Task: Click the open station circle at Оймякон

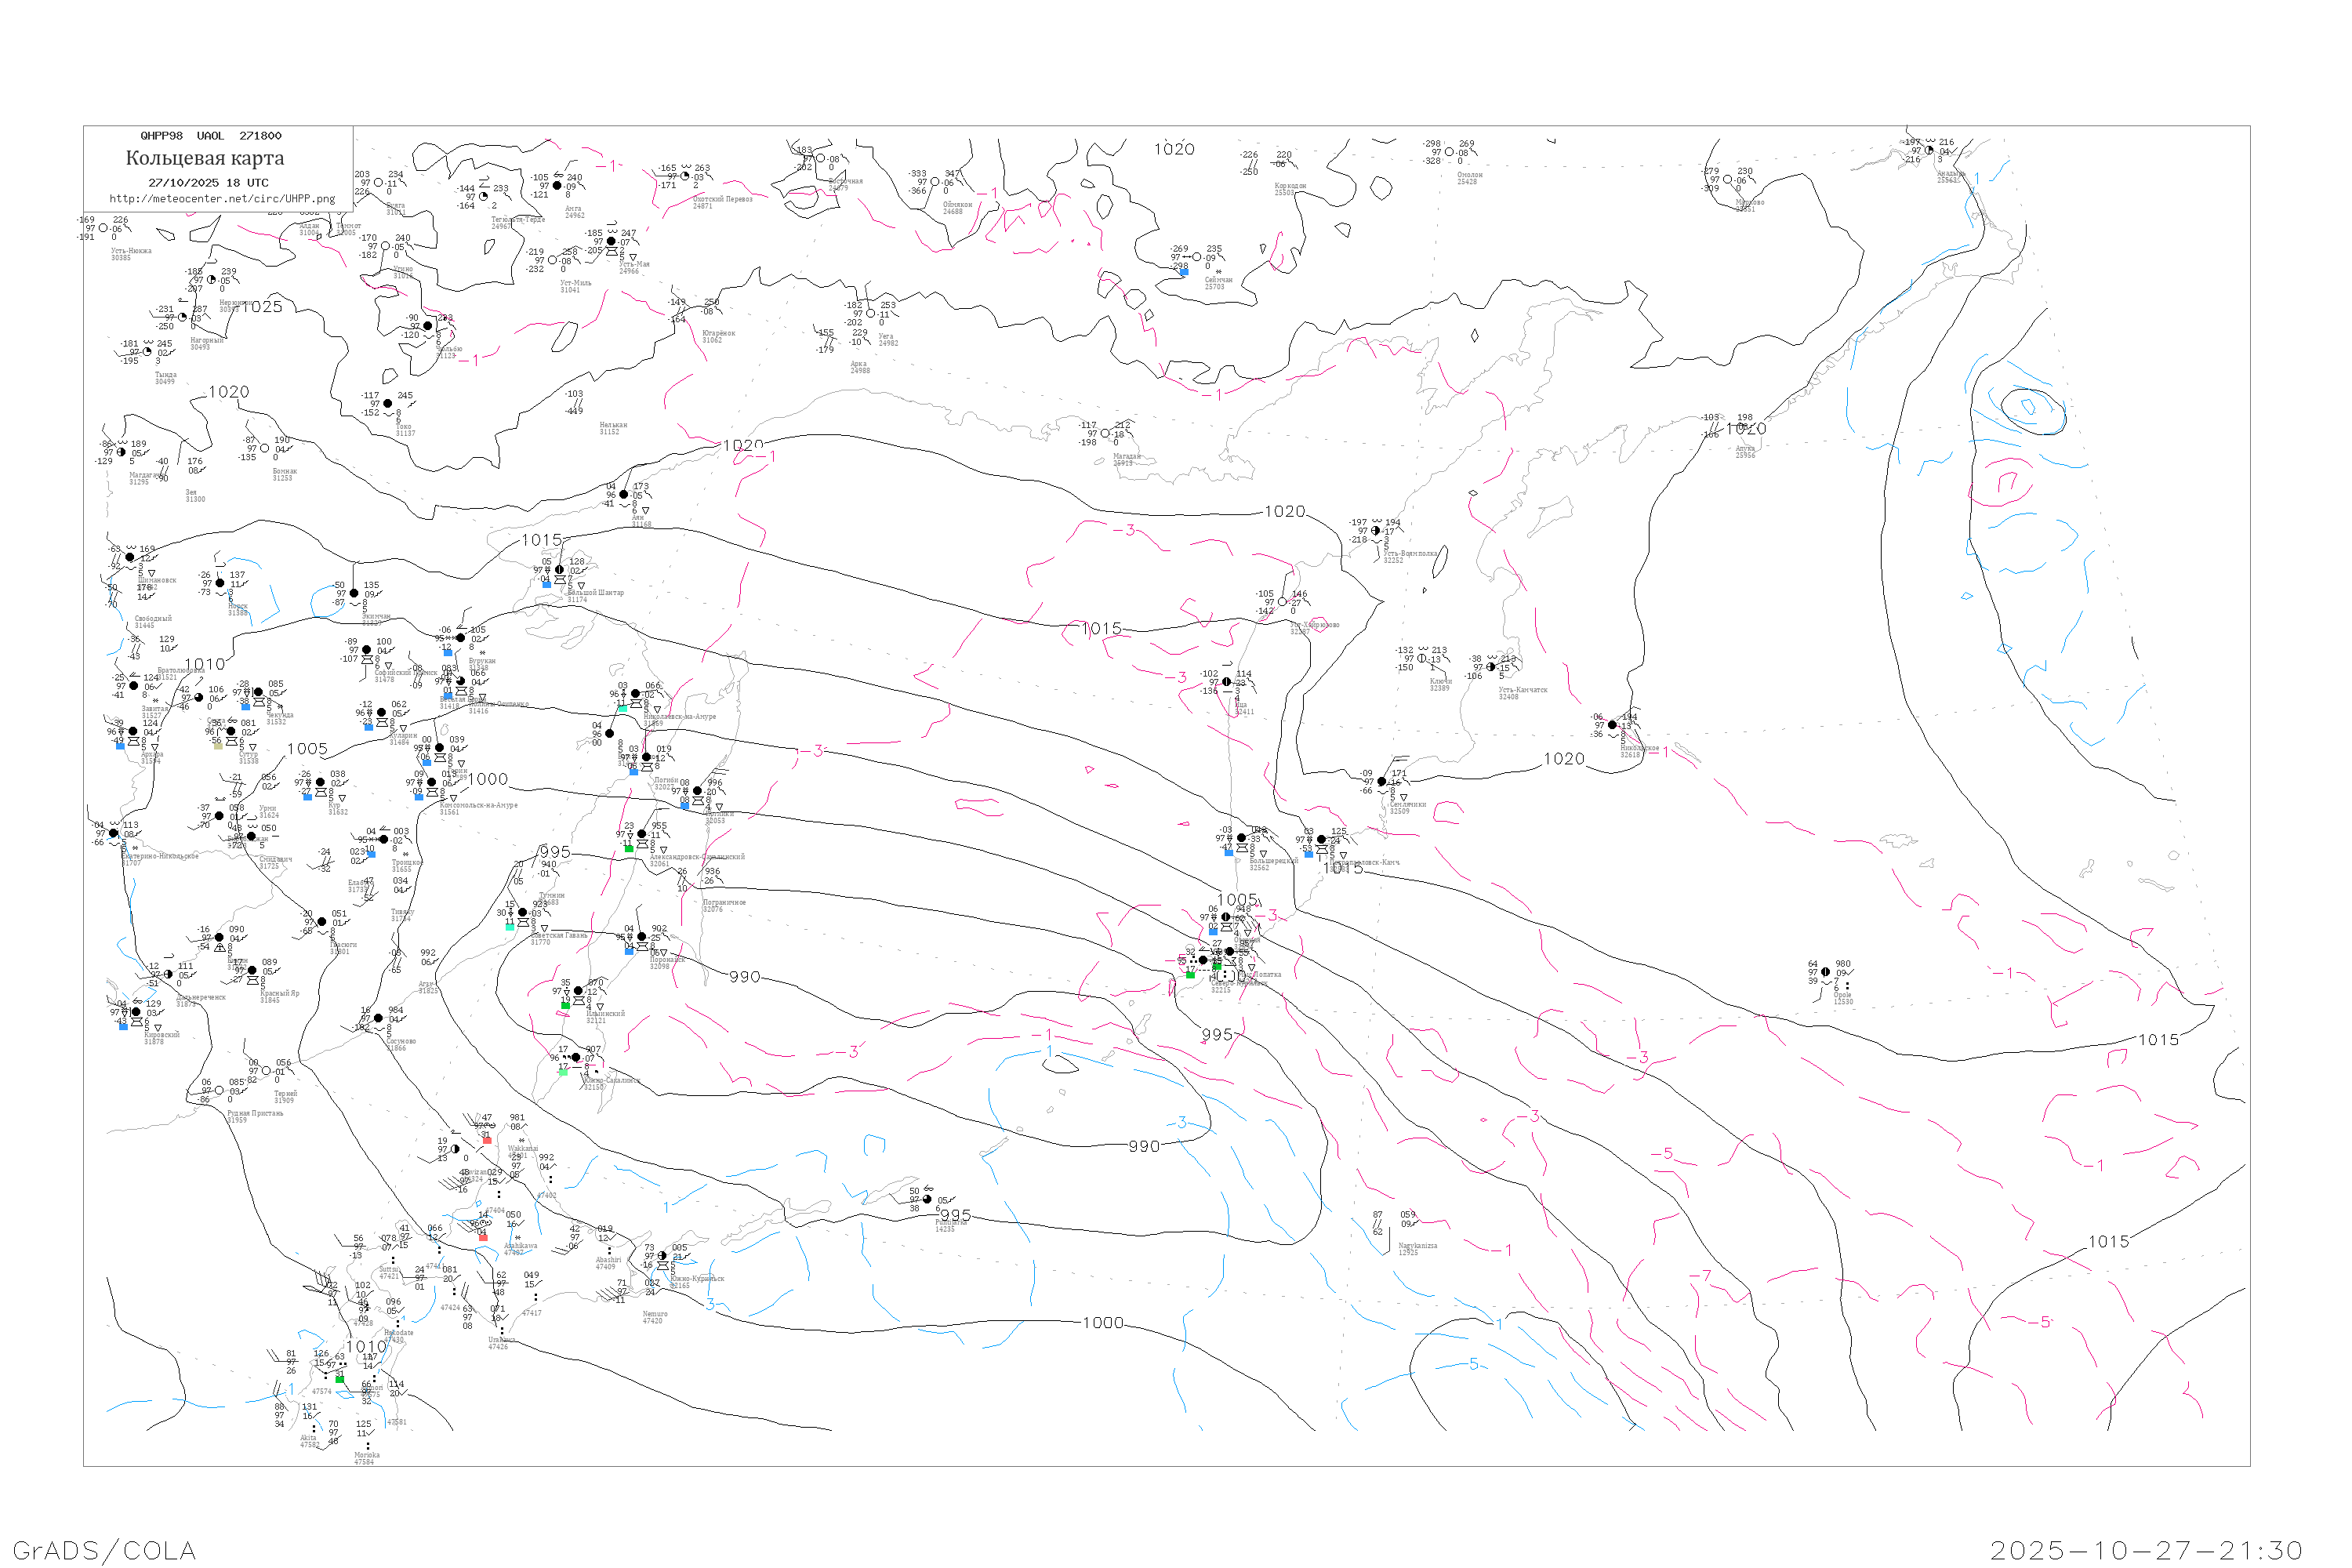Action: coord(935,182)
